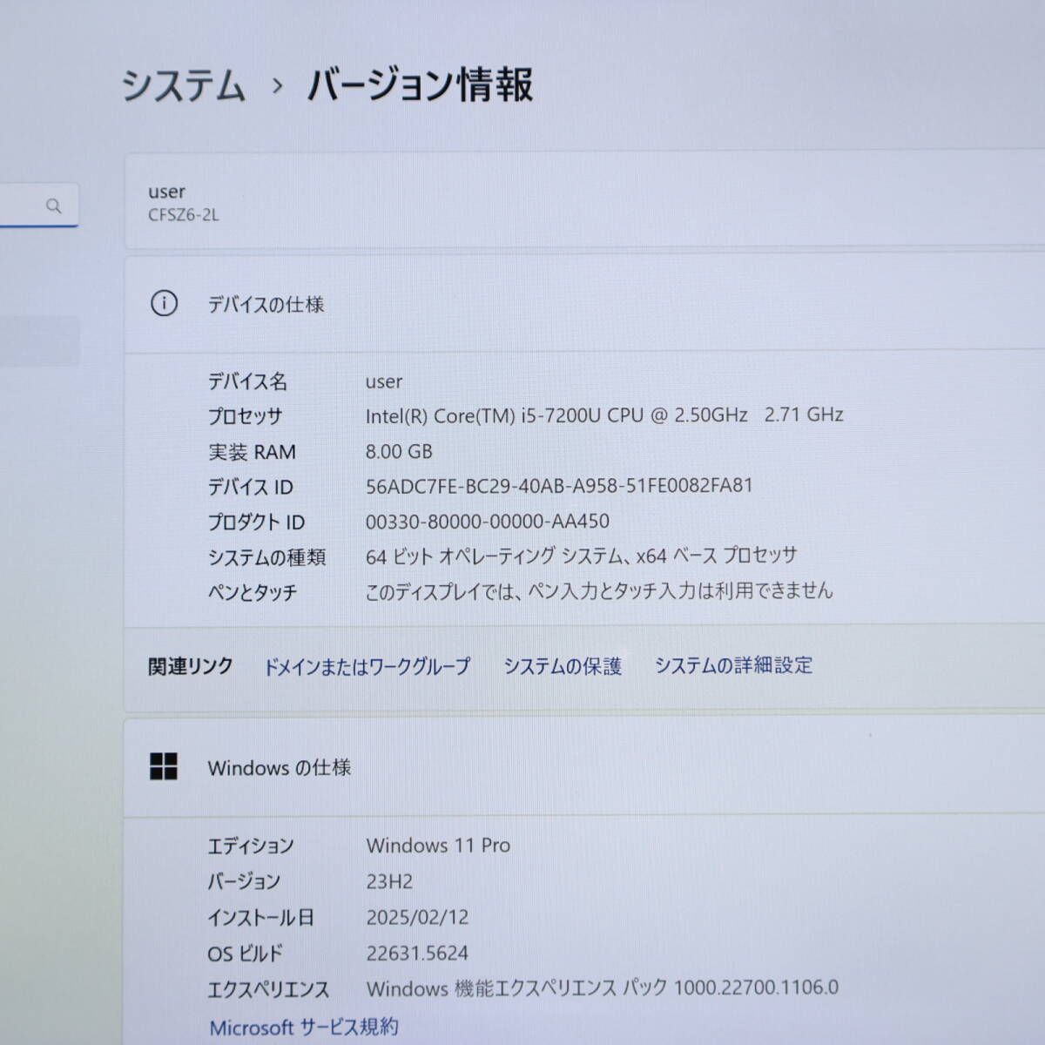The image size is (1045, 1045).
Task: Select the デバイス ID value text
Action: [559, 486]
